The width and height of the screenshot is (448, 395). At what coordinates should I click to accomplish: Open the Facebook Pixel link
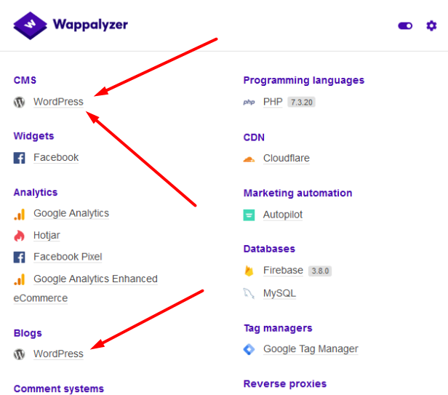pyautogui.click(x=68, y=257)
